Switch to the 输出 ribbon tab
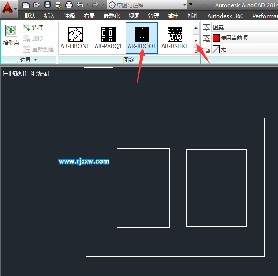 (x=173, y=16)
